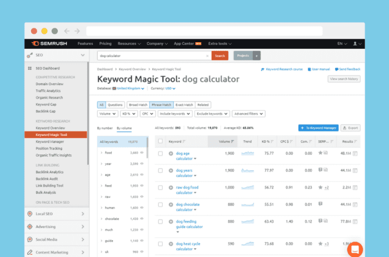389x257 pixels.
Task: Click View search history button
Action: tap(344, 79)
